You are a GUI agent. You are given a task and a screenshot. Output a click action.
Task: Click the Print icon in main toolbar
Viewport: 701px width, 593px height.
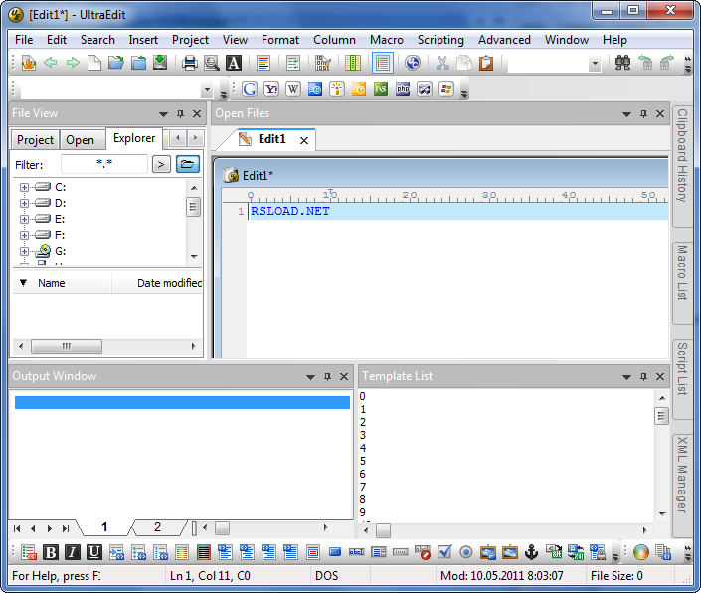pyautogui.click(x=190, y=63)
